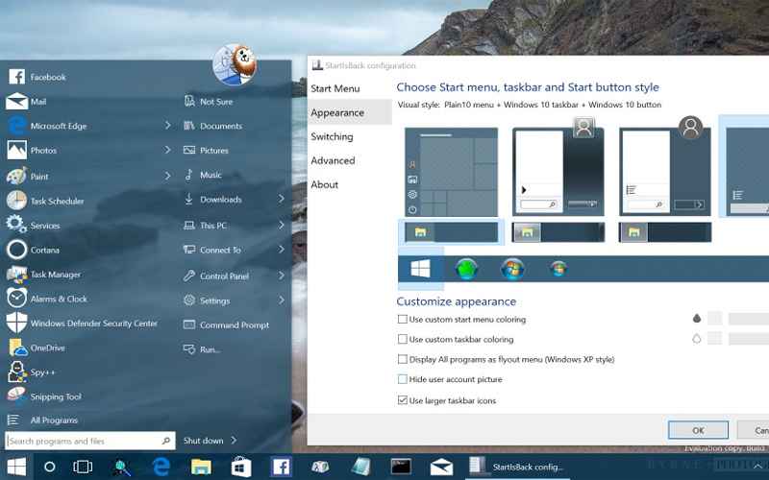Open Services from the Start menu
The width and height of the screenshot is (769, 480).
click(34, 226)
